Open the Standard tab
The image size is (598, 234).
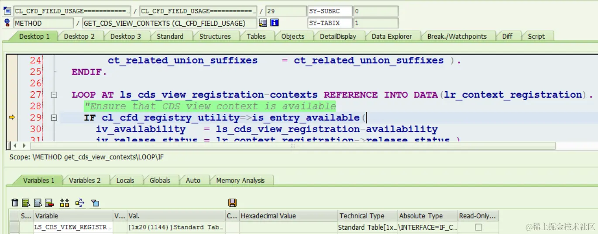(170, 36)
